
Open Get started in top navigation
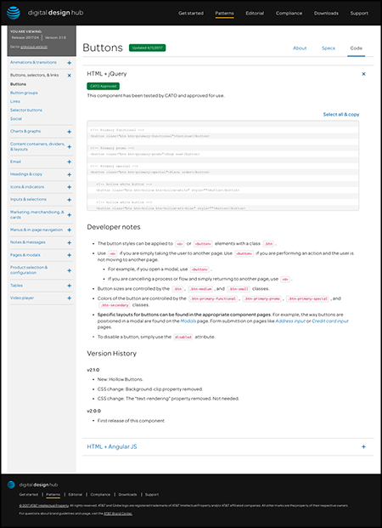[x=191, y=13]
